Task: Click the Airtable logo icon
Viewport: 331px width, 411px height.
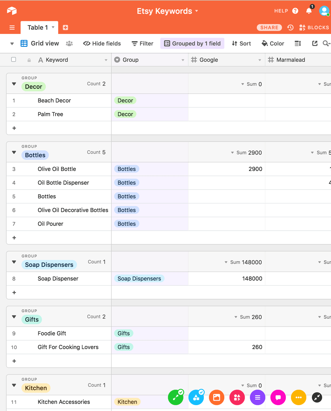Action: [x=12, y=11]
